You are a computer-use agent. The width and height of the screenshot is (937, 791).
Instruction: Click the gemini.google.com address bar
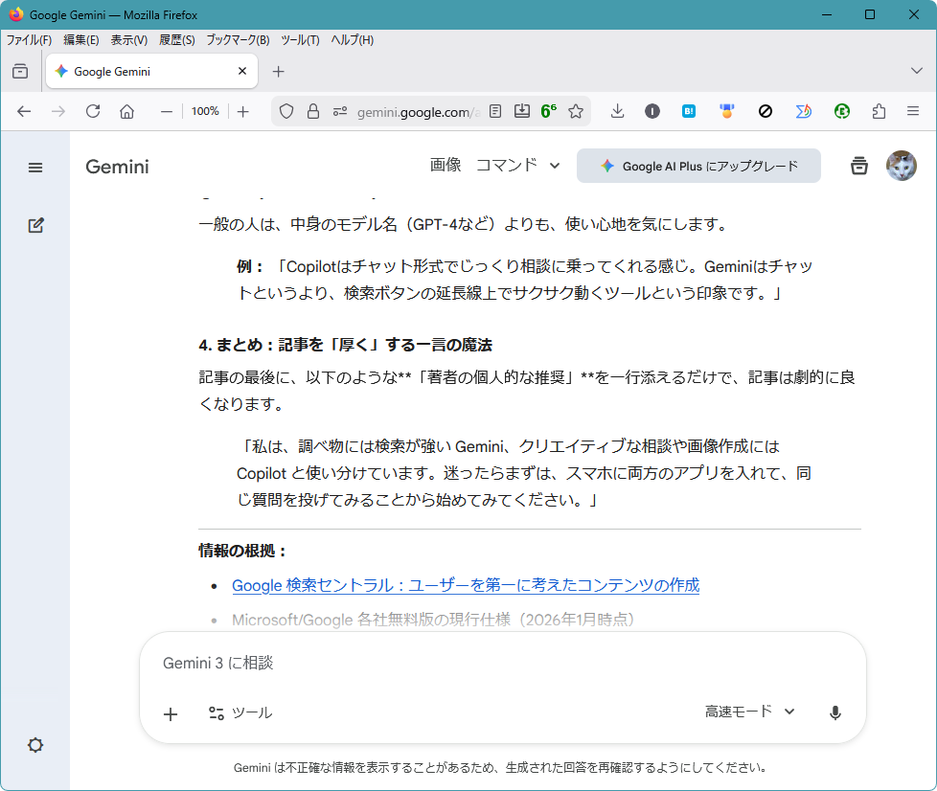point(419,112)
